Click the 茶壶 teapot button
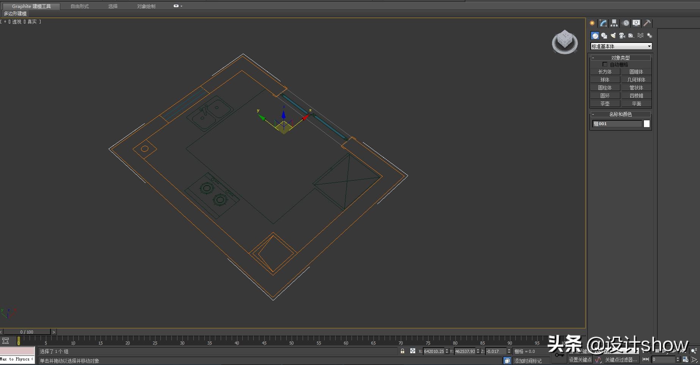700x365 pixels. coord(605,104)
